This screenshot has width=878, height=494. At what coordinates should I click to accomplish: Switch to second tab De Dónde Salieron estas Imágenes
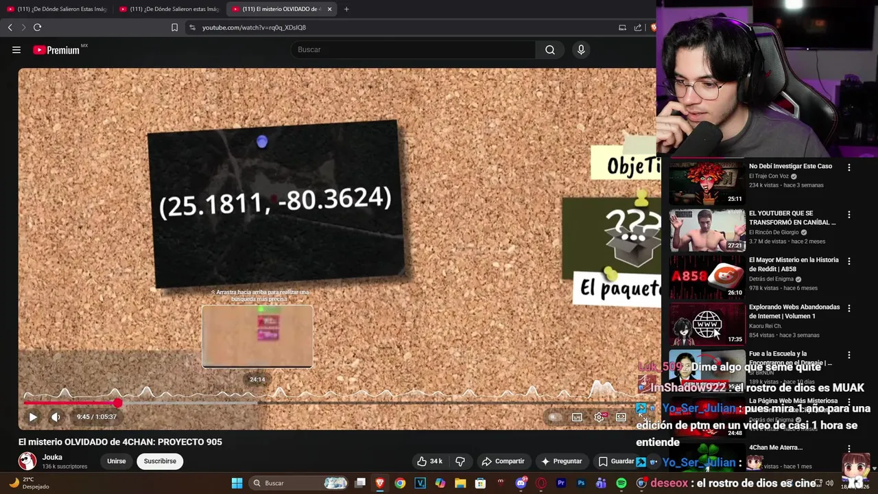(x=169, y=9)
